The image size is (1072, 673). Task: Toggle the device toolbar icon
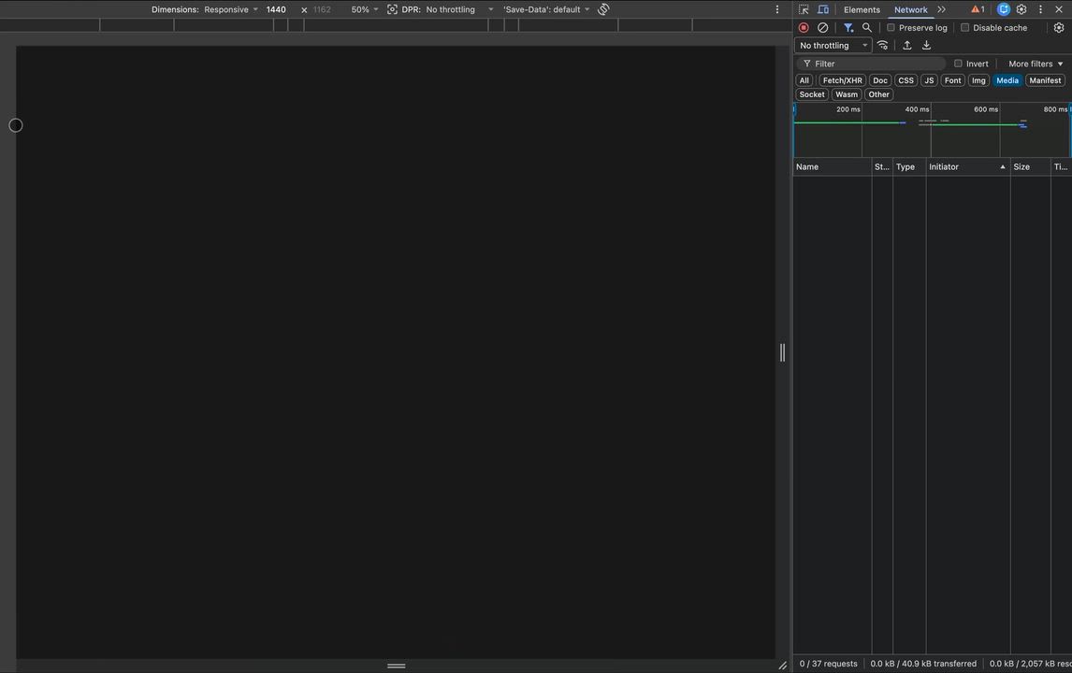(823, 9)
